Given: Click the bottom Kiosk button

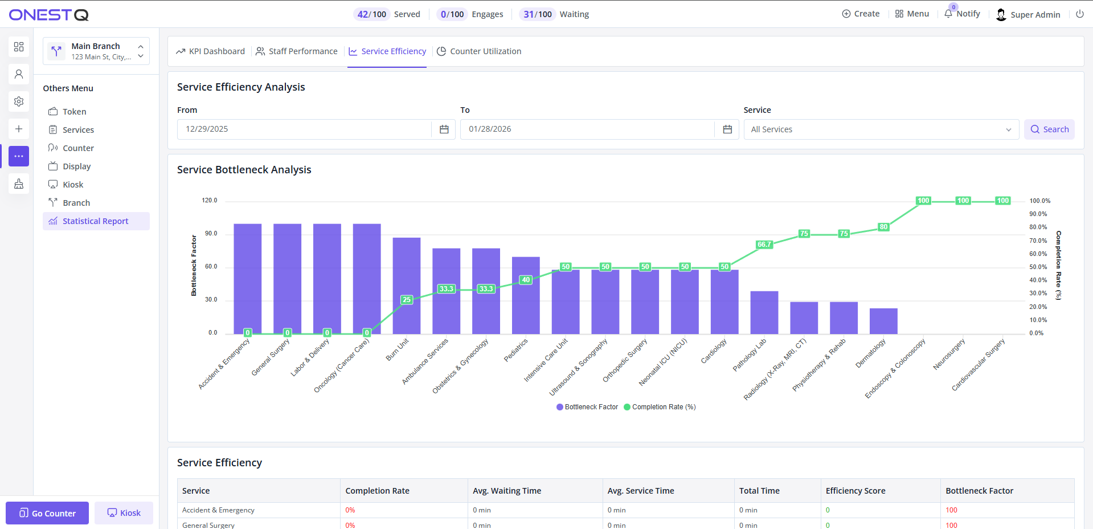Looking at the screenshot, I should [124, 513].
